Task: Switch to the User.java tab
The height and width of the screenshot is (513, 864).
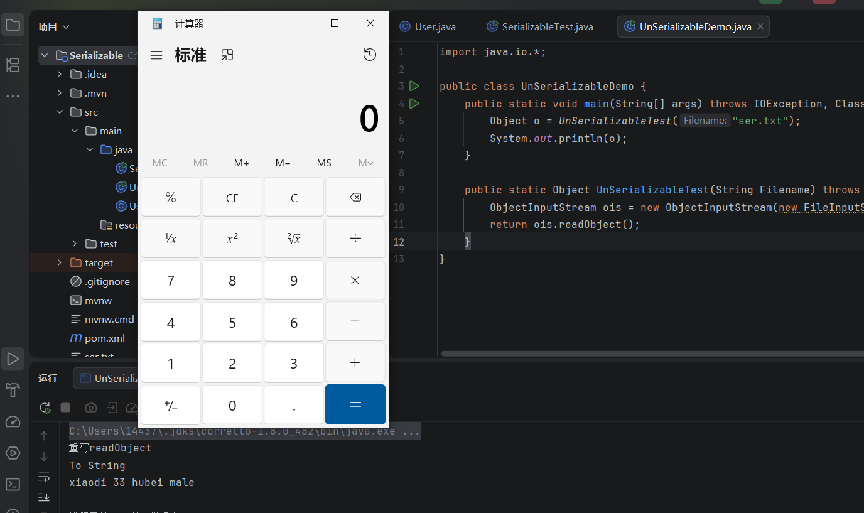Action: (428, 26)
